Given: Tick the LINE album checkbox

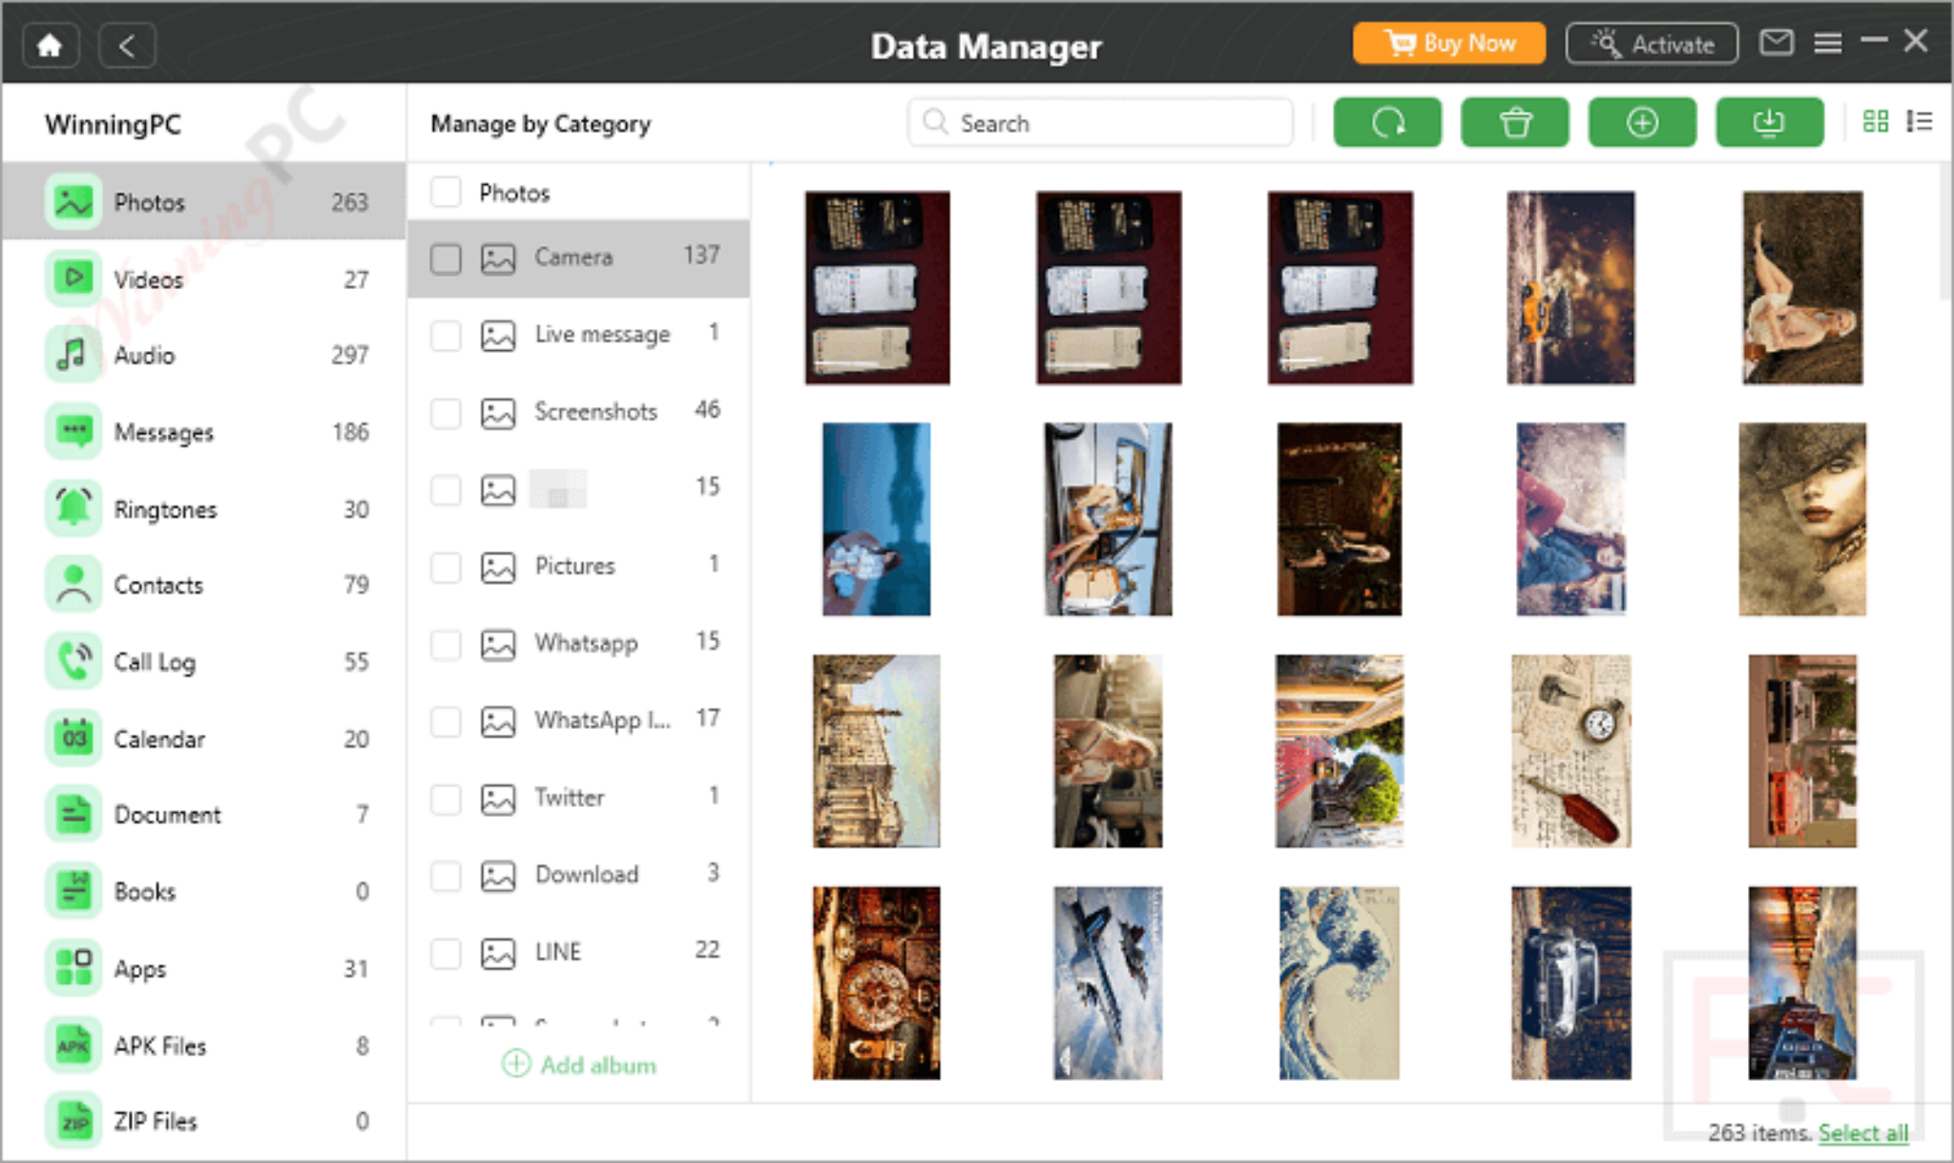Looking at the screenshot, I should coord(446,953).
